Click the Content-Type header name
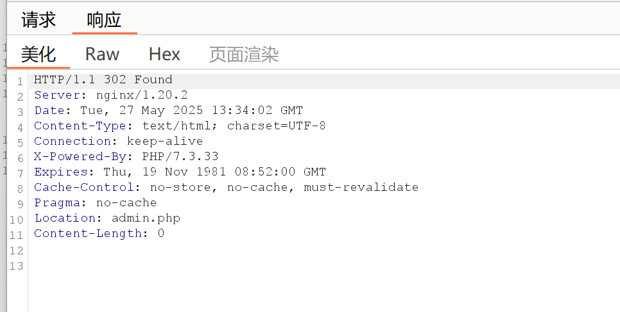 click(x=80, y=126)
